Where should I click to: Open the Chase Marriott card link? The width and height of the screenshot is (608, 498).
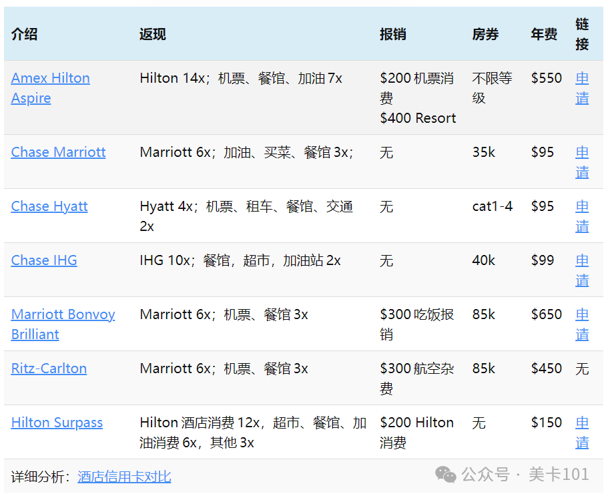pos(58,152)
